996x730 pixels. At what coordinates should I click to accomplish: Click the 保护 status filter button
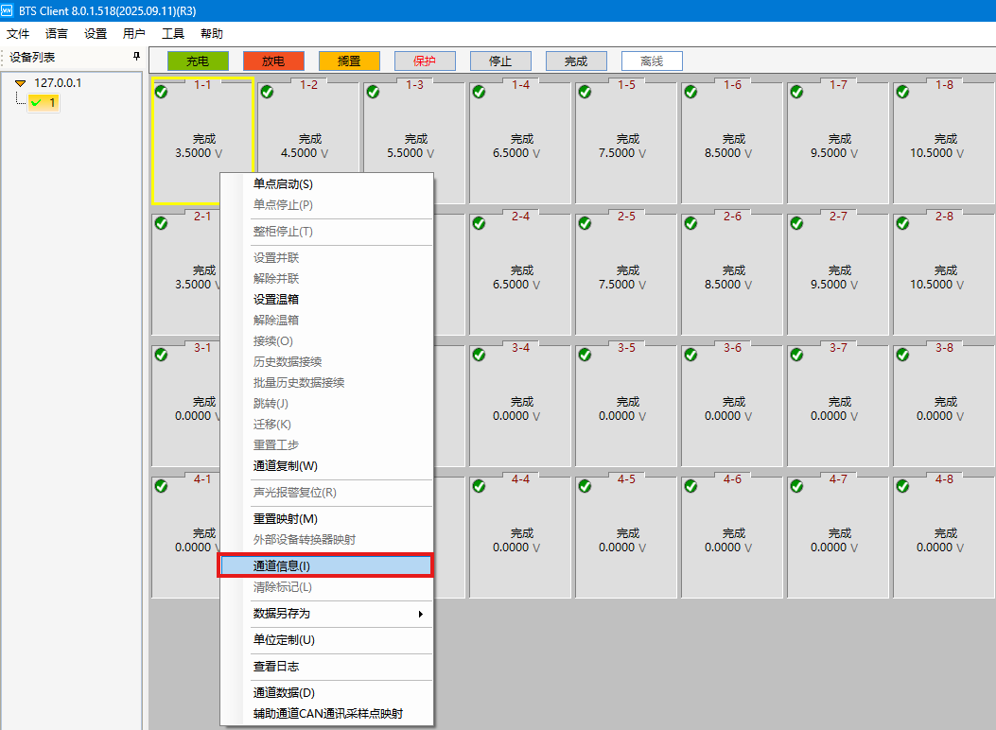[x=425, y=60]
